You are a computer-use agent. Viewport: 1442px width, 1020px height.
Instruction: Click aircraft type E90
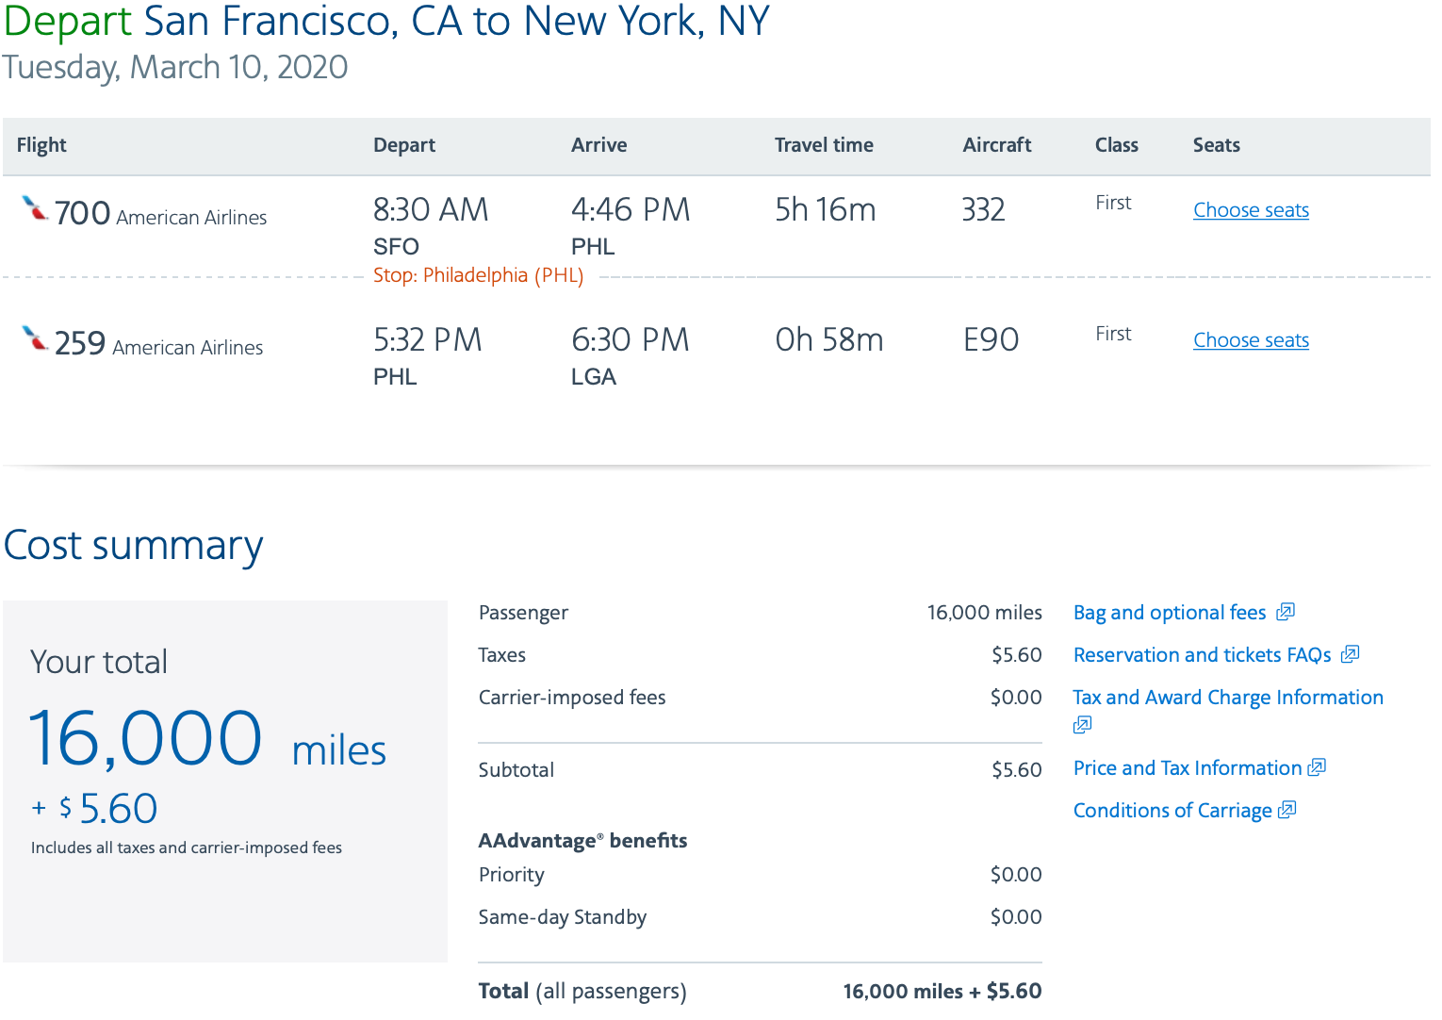click(991, 339)
